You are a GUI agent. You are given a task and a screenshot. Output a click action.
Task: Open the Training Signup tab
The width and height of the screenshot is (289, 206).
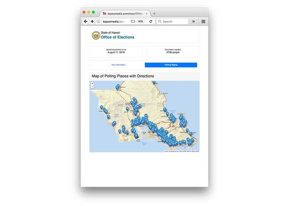point(171,65)
